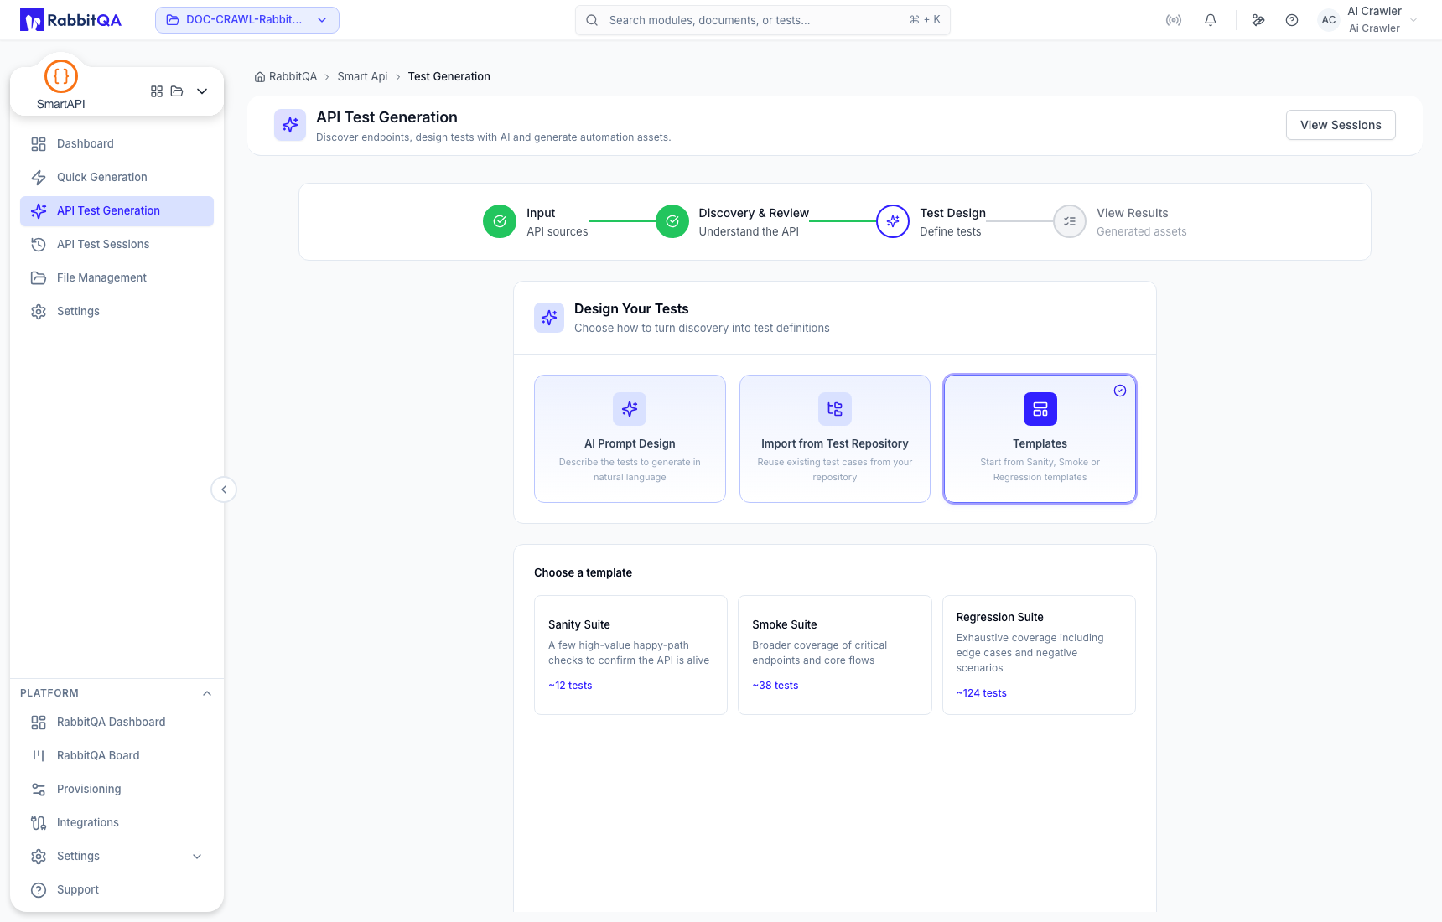This screenshot has height=922, width=1442.
Task: Click the View Results step circle
Action: pyautogui.click(x=1070, y=221)
